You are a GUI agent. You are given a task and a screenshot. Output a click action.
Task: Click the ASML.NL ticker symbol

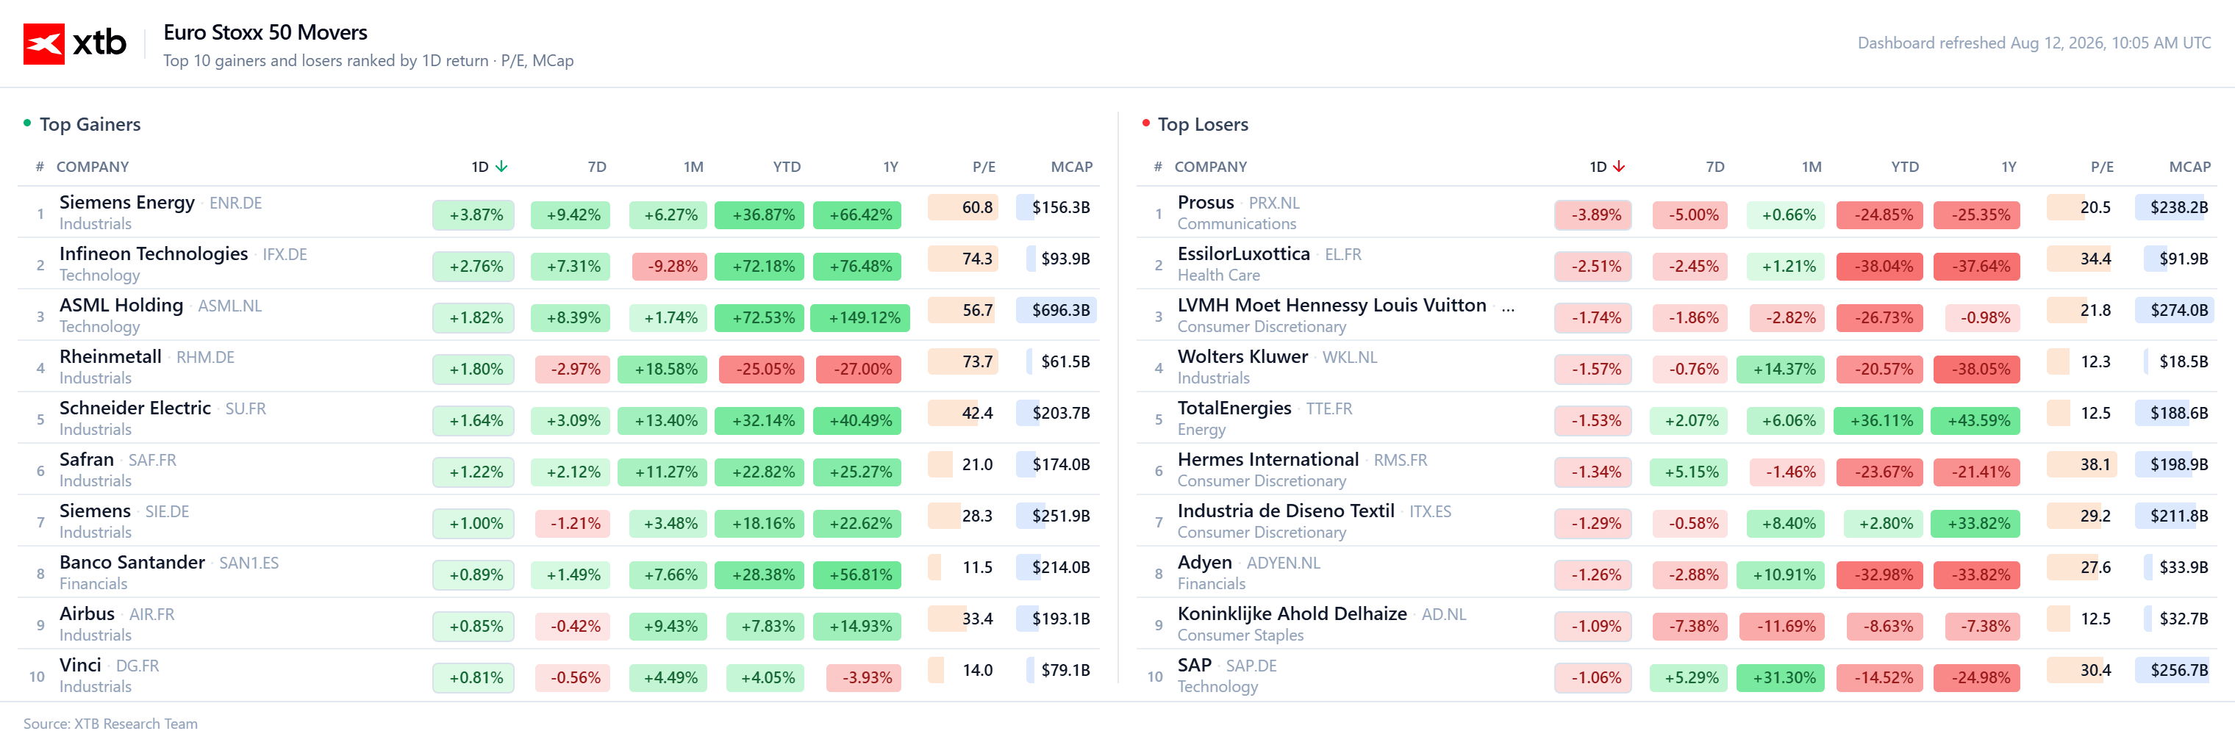pyautogui.click(x=230, y=306)
